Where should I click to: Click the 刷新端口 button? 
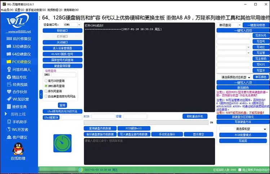62,31
